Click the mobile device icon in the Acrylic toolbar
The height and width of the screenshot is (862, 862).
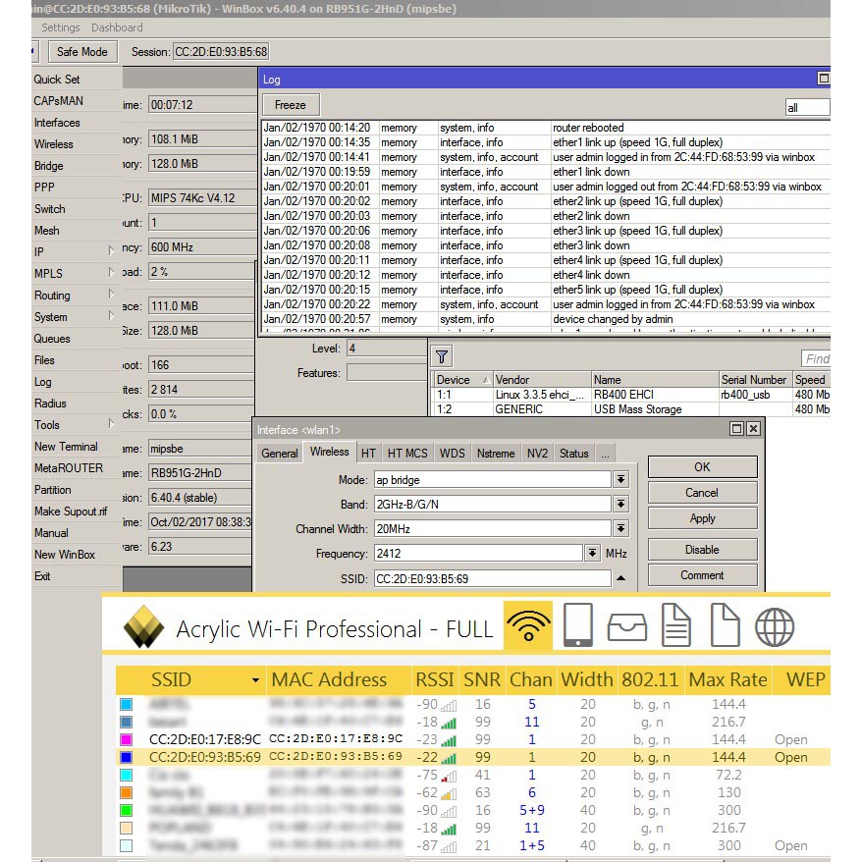tap(577, 625)
